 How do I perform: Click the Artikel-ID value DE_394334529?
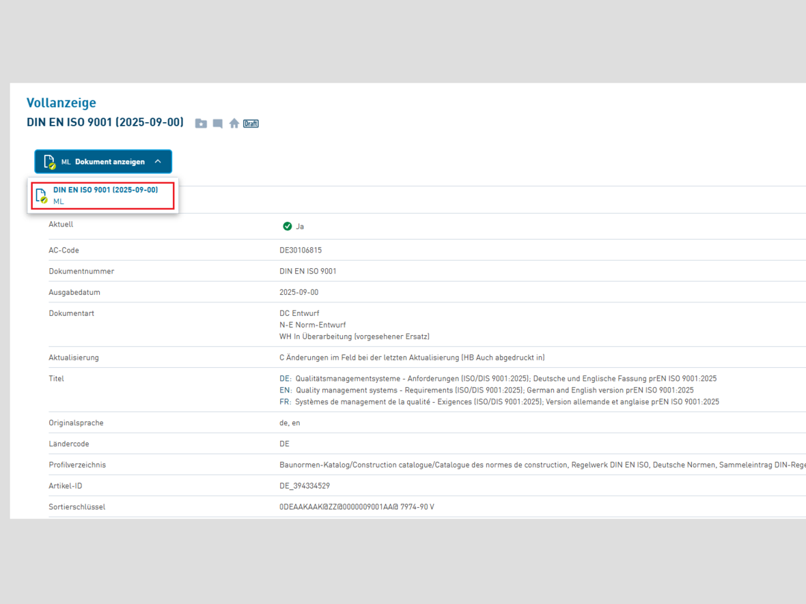point(305,486)
